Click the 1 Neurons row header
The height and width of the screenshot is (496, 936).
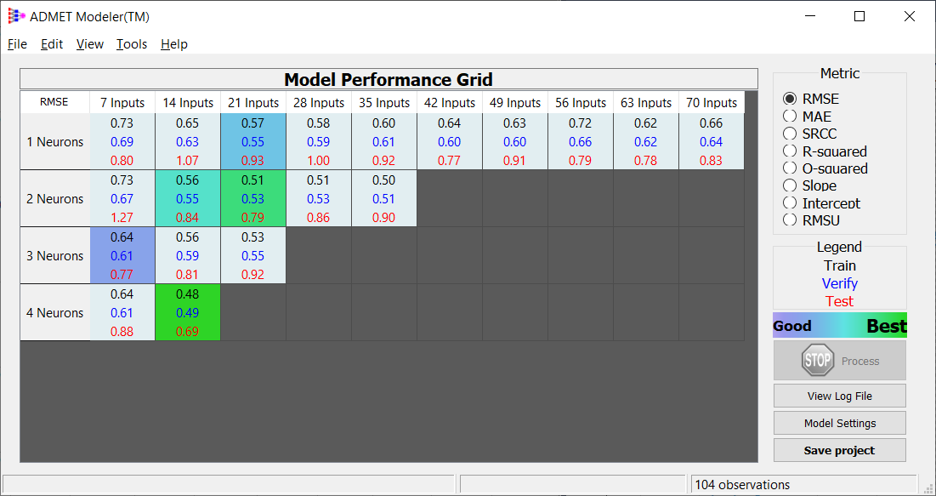coord(55,141)
